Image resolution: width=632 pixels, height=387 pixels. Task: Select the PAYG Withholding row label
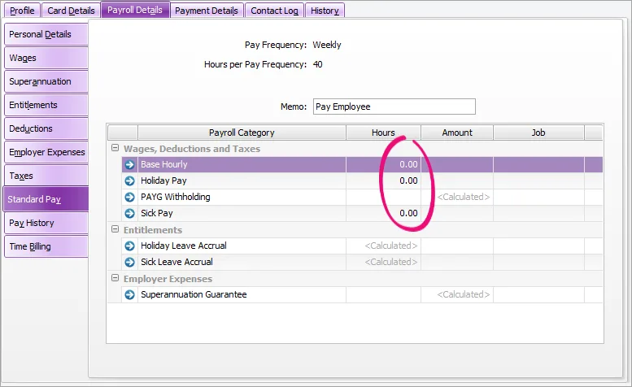[176, 197]
